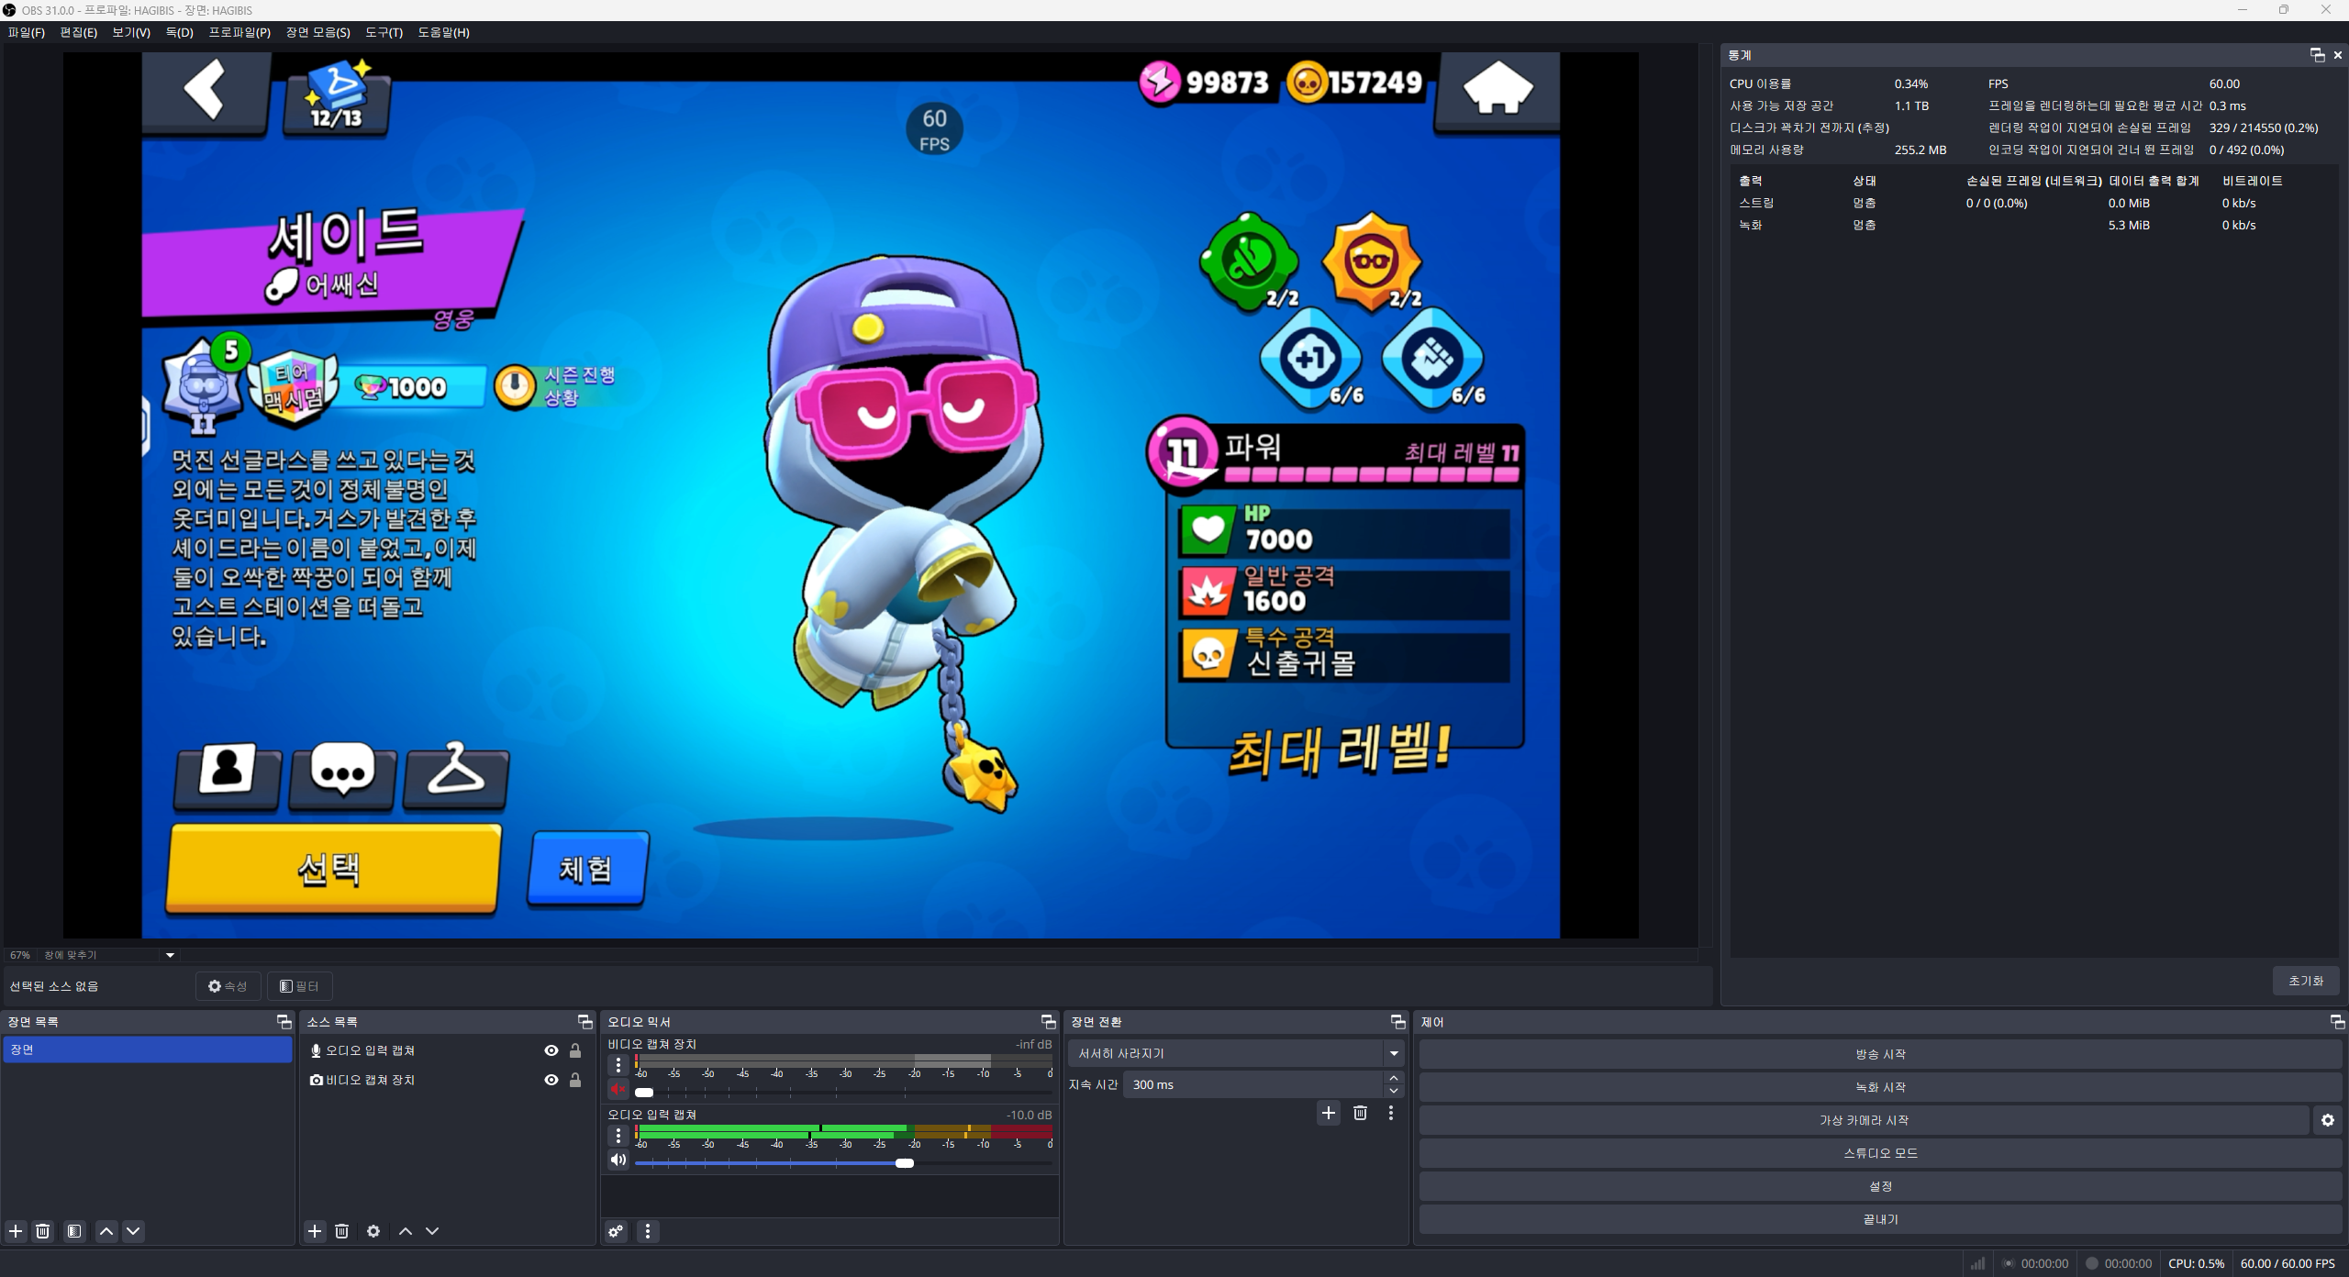Increase the 지속 시간 value with the up stepper
This screenshot has height=1277, width=2349.
click(1394, 1078)
